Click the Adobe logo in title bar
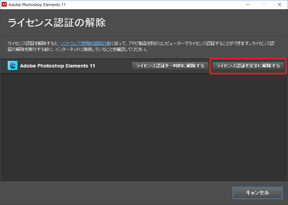This screenshot has width=288, height=205. (4, 4)
